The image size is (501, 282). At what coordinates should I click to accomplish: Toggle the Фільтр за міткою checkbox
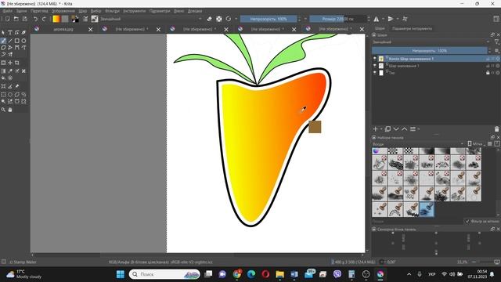coord(467,221)
